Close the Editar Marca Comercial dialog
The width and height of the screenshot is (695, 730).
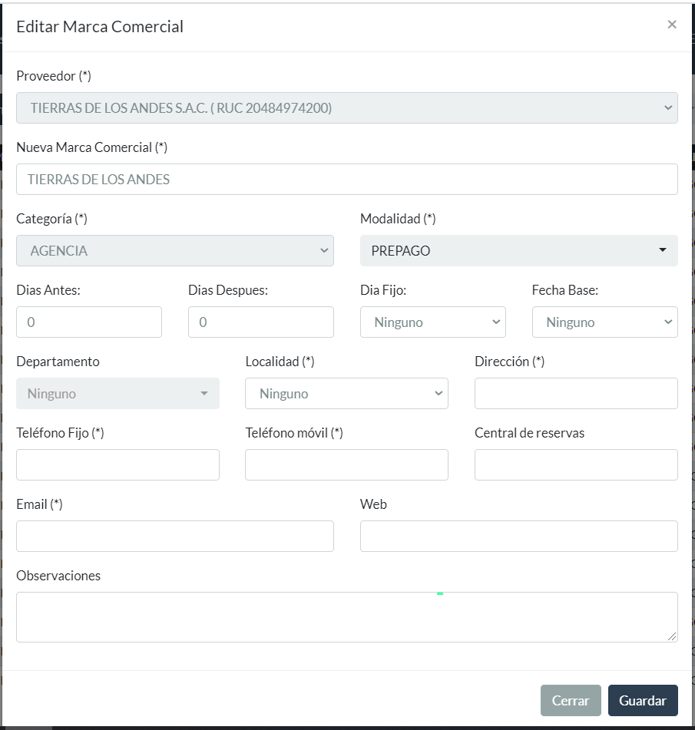[x=672, y=25]
